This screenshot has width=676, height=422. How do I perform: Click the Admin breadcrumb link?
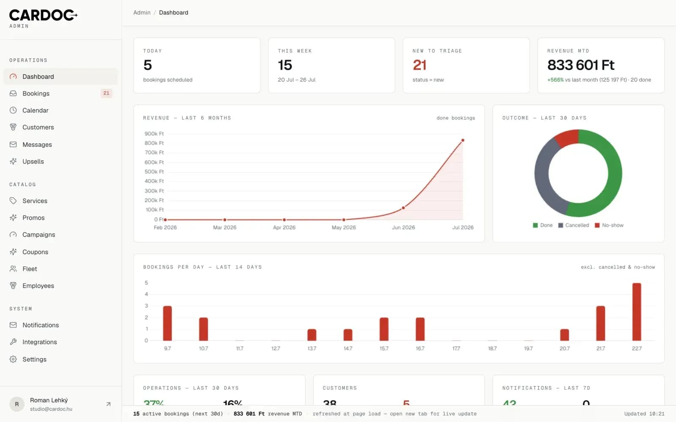tap(142, 13)
